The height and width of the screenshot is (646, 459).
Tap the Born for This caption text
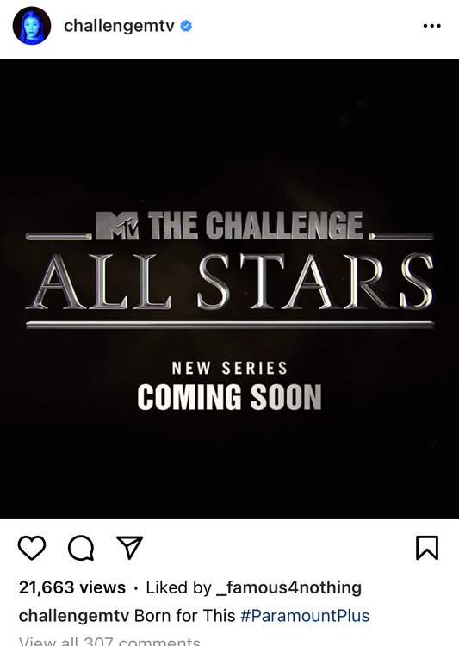click(x=184, y=616)
